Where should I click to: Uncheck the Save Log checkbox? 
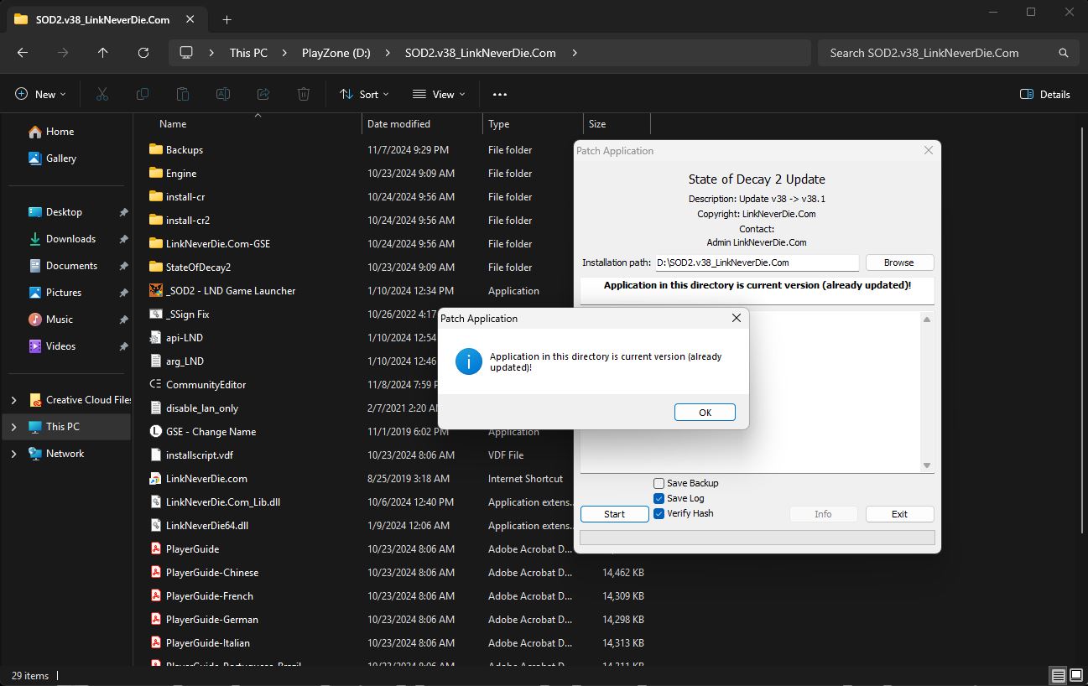pos(659,498)
